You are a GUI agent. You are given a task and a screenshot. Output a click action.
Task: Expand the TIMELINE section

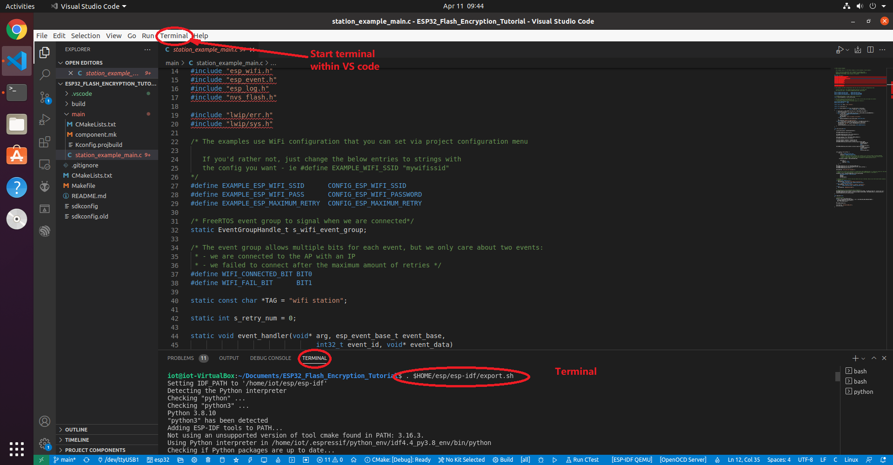tap(107, 440)
